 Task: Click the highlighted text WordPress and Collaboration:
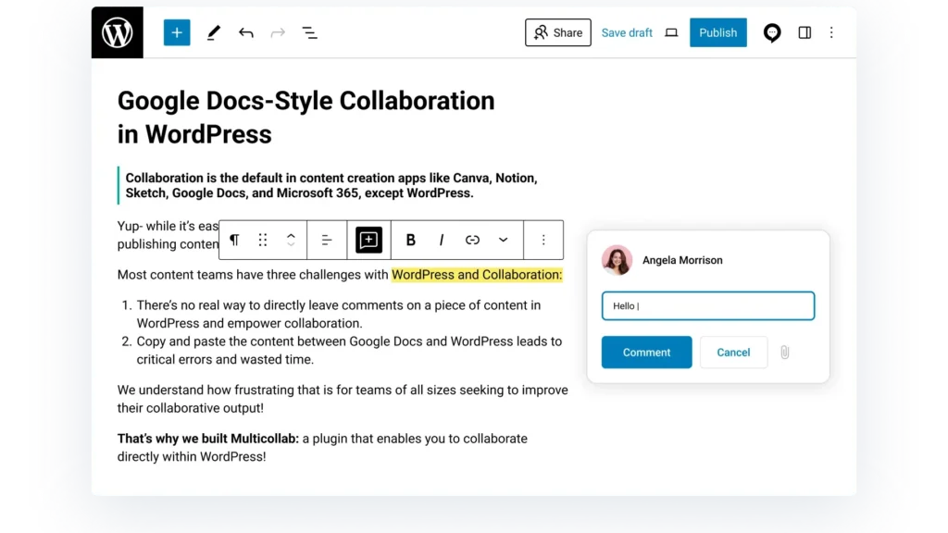(477, 275)
